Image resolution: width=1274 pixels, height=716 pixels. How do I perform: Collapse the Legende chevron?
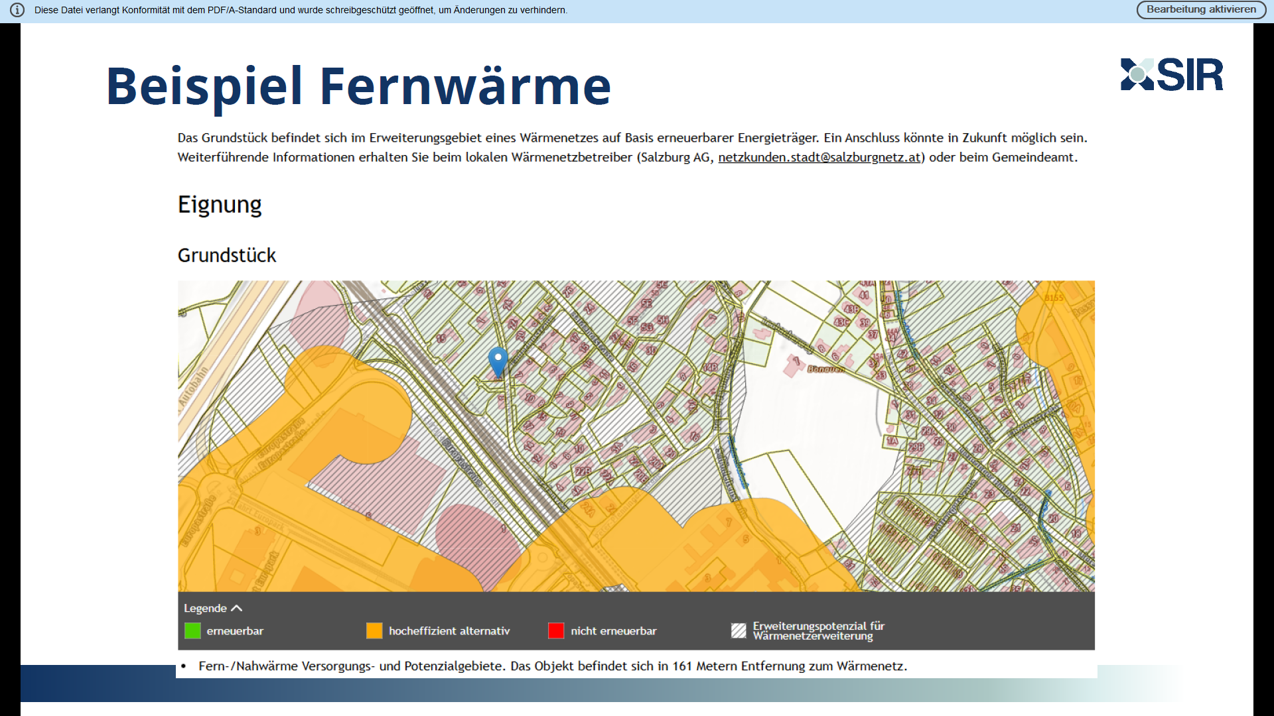[237, 608]
